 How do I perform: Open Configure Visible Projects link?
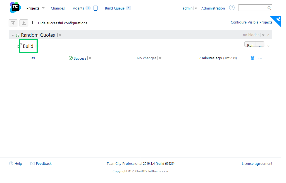click(x=252, y=22)
